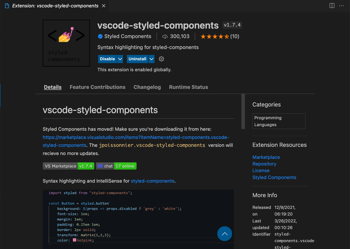Open publisher Styled Components link
The image size is (350, 249).
coord(128,36)
